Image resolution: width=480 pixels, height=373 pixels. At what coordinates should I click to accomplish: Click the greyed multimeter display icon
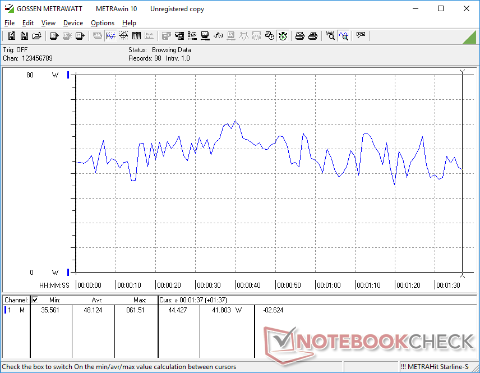pyautogui.click(x=98, y=36)
